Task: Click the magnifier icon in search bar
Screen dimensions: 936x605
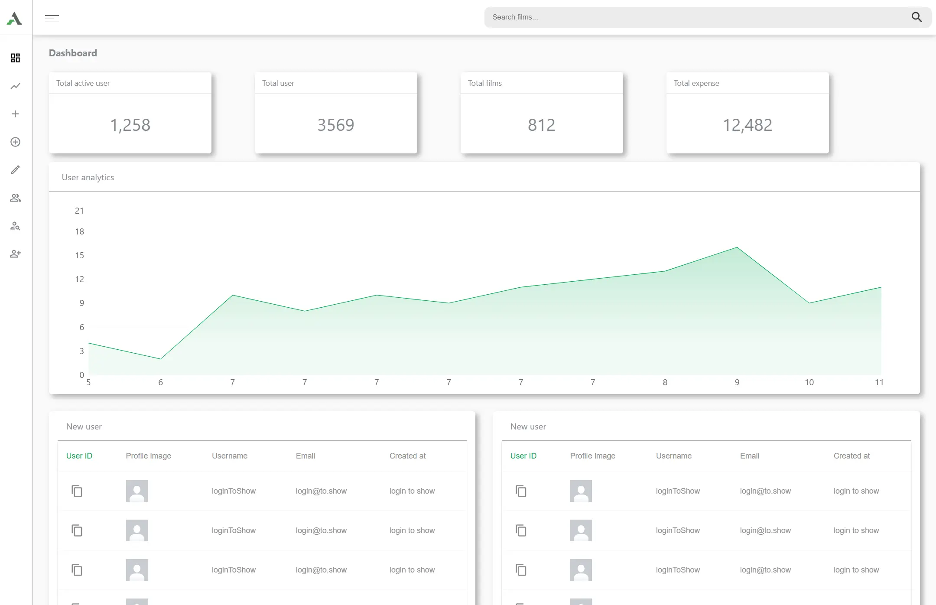Action: point(916,17)
